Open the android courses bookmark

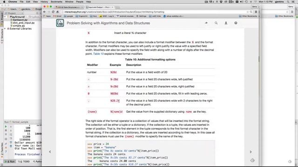click(x=125, y=16)
